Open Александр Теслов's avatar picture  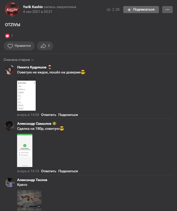(10, 182)
